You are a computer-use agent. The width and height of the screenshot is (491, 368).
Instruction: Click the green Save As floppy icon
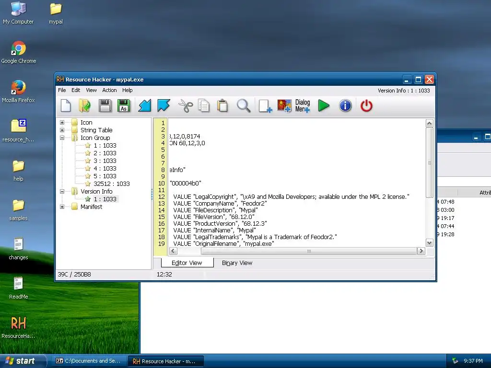tap(124, 106)
